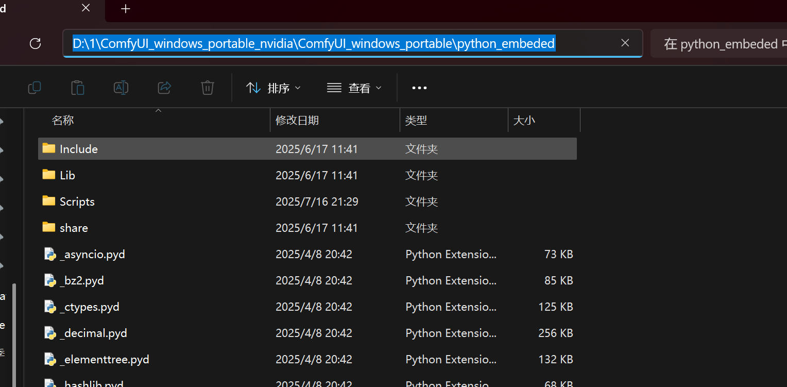The height and width of the screenshot is (387, 787).
Task: Click the paste clipboard icon
Action: pyautogui.click(x=78, y=88)
